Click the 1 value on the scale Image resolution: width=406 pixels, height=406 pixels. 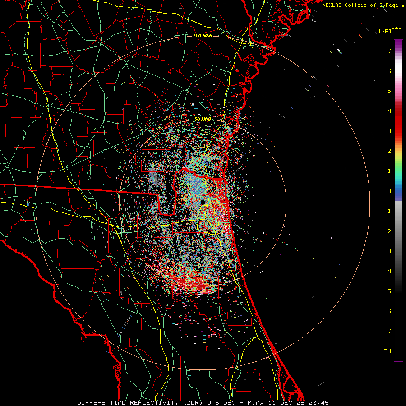tap(389, 171)
